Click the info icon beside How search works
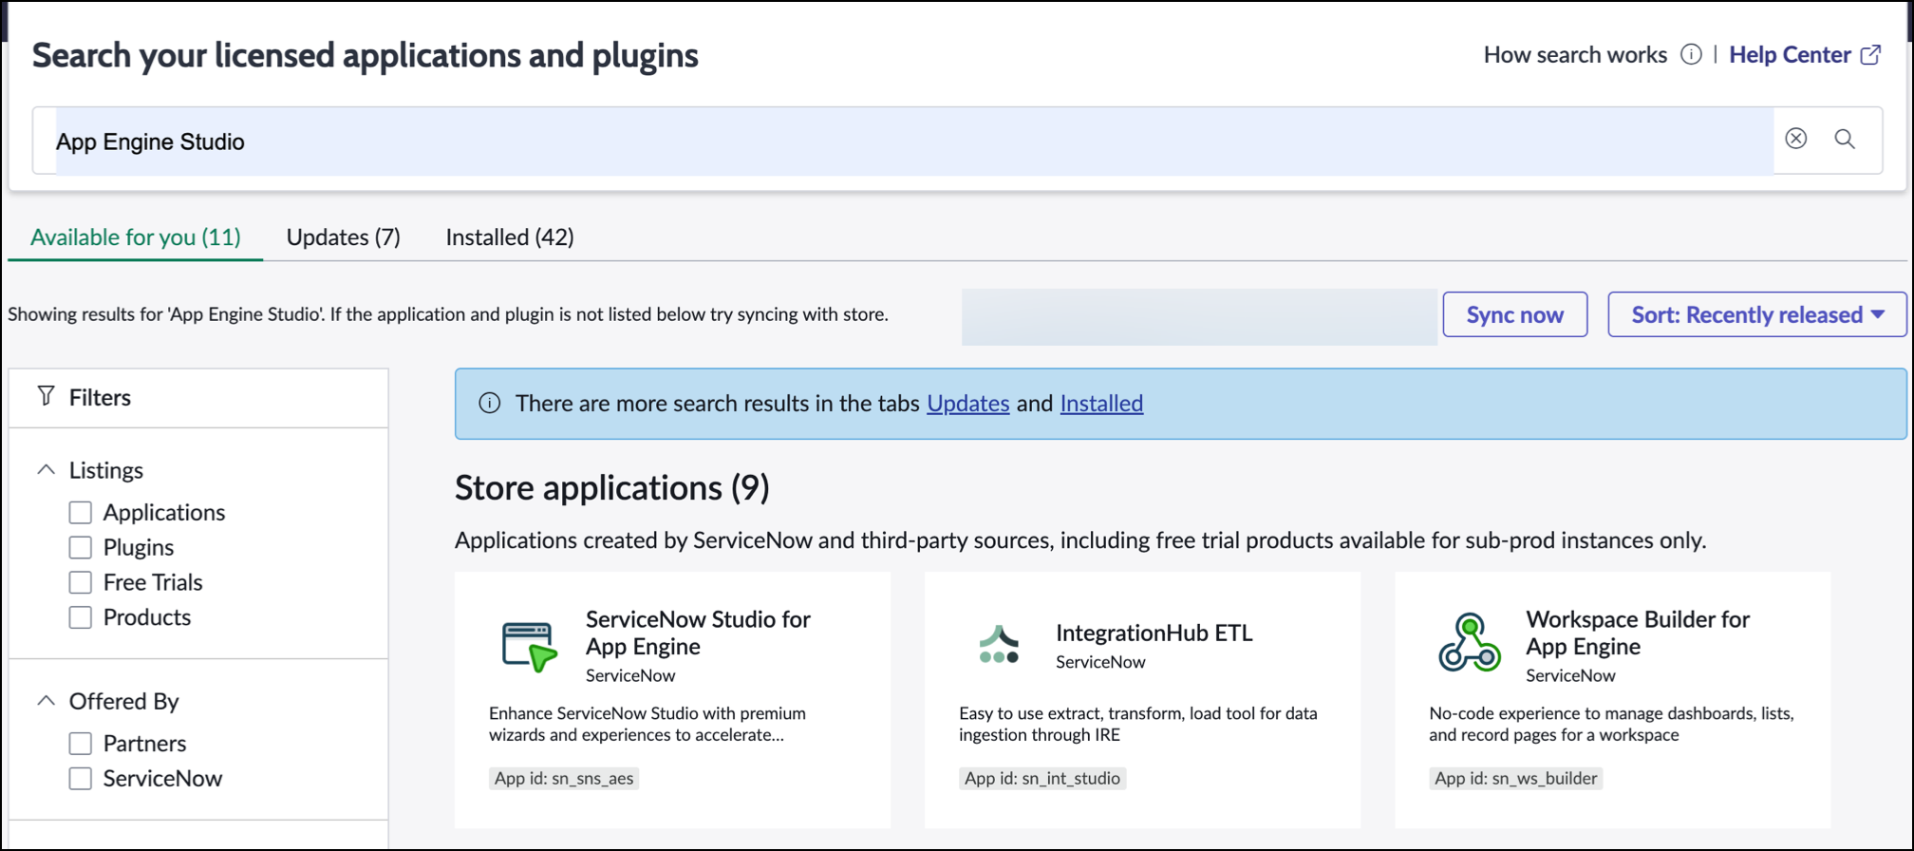 [x=1691, y=55]
